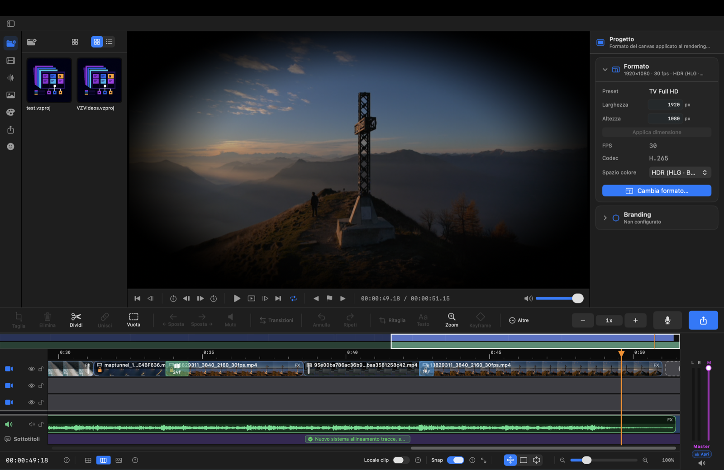Viewport: 724px width, 470px height.
Task: Jump to the end of the timeline
Action: pos(278,299)
